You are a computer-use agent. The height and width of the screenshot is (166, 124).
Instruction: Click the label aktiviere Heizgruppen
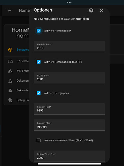57,93
